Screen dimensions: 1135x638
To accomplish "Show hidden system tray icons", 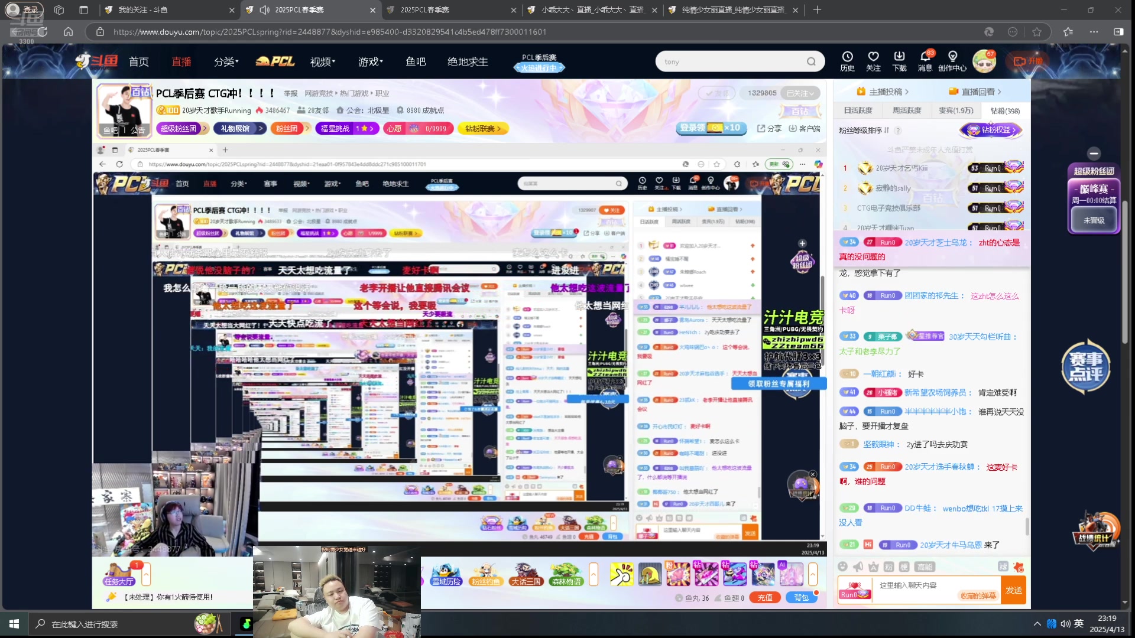I will point(1037,624).
